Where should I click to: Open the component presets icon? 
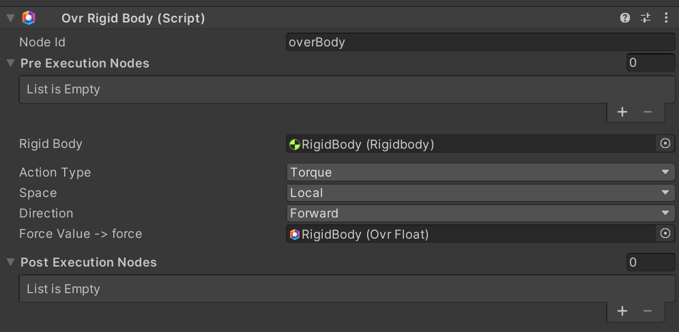(646, 18)
